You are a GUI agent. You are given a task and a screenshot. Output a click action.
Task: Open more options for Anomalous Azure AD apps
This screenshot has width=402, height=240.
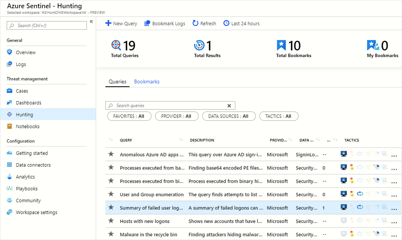click(x=394, y=156)
